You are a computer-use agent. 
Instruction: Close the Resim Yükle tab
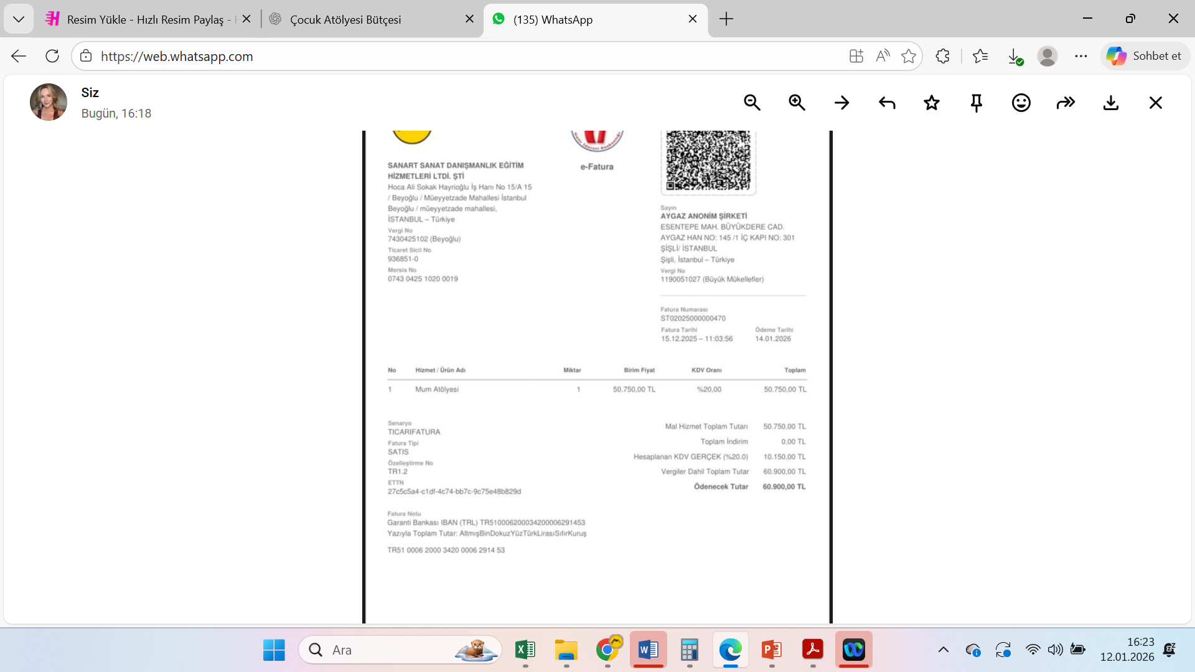tap(246, 19)
